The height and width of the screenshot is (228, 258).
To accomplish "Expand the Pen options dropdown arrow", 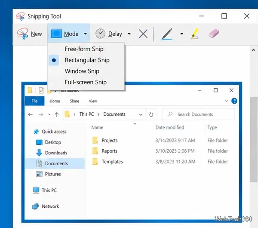I will pos(181,34).
